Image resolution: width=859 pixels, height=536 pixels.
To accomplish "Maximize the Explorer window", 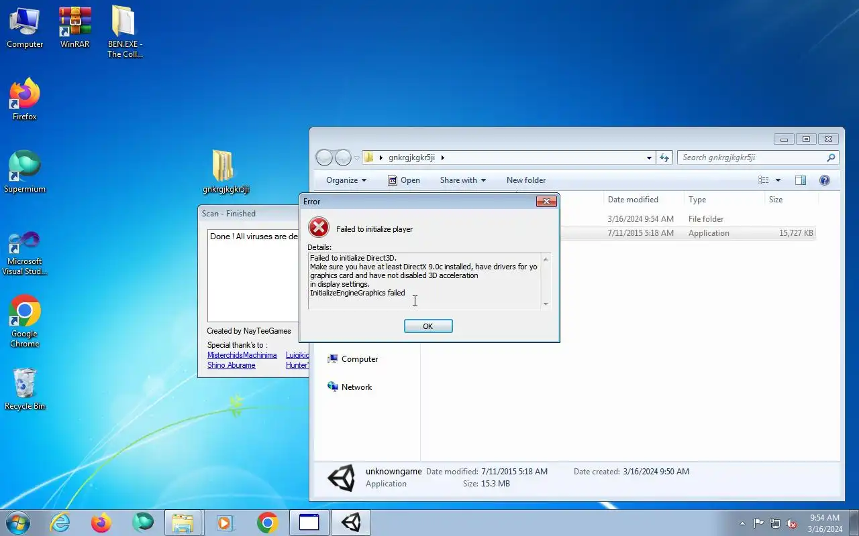I will (x=806, y=139).
